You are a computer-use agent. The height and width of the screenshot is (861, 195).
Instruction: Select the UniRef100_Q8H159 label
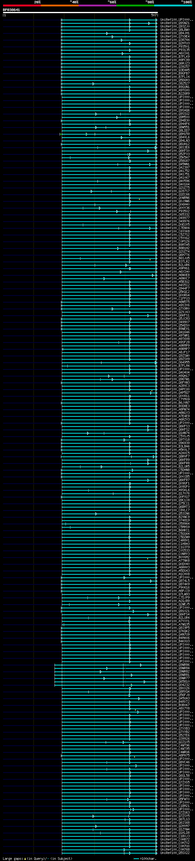[175, 134]
